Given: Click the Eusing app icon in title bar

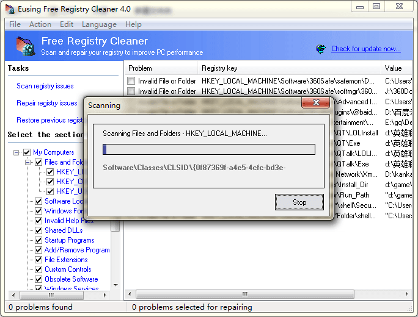Looking at the screenshot, I should (x=10, y=9).
